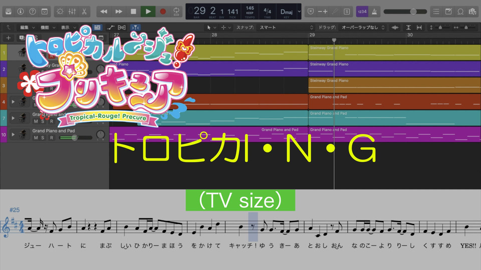Toggle the Metronome click icon
This screenshot has width=481, height=270.
[x=375, y=11]
